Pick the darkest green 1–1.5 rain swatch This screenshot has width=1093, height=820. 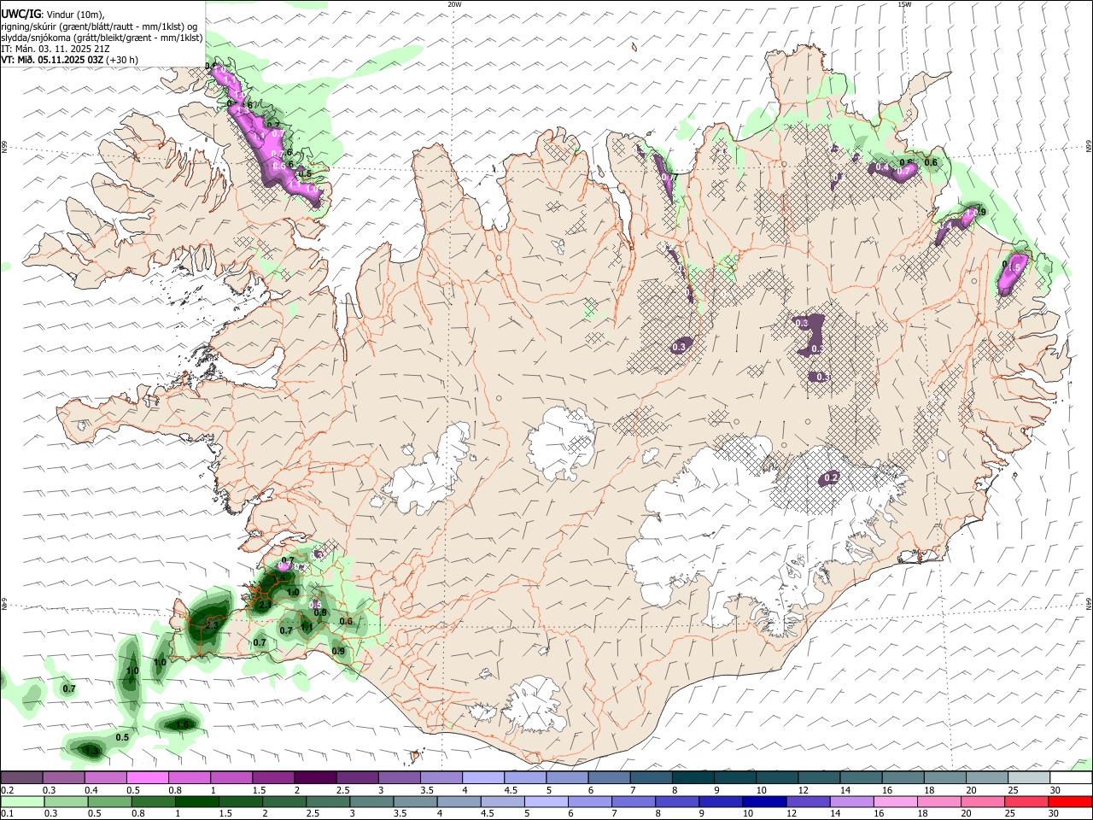[196, 802]
